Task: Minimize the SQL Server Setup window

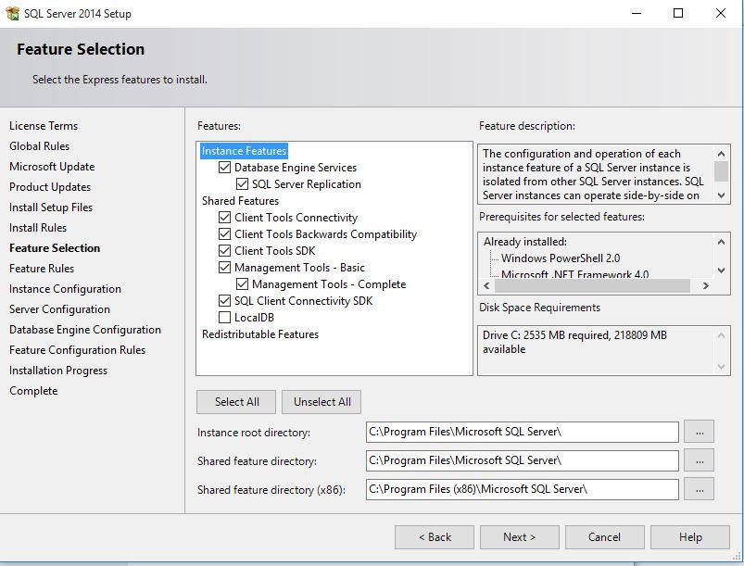Action: 637,13
